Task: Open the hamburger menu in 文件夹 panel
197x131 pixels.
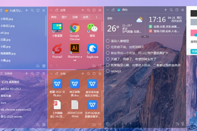Action: click(44, 74)
